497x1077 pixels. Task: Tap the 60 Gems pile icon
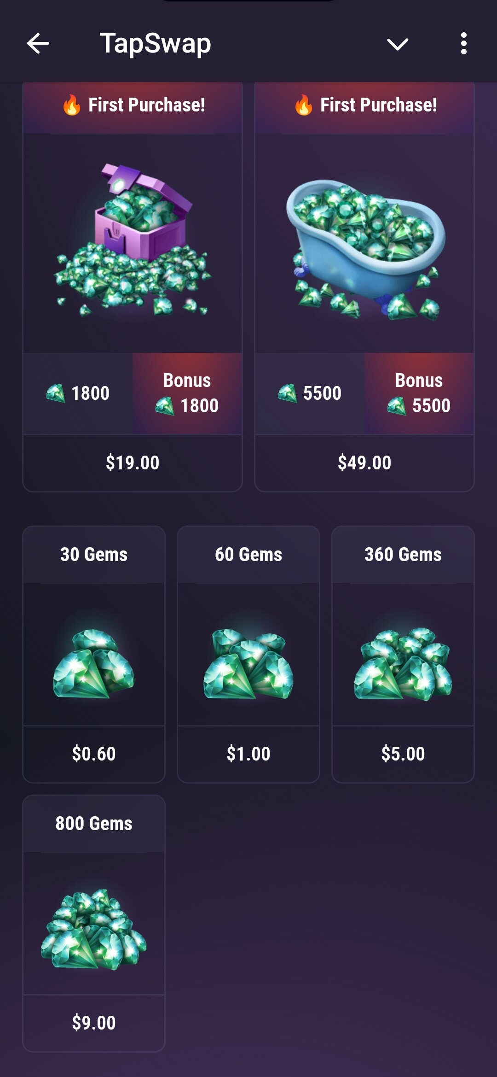[248, 664]
